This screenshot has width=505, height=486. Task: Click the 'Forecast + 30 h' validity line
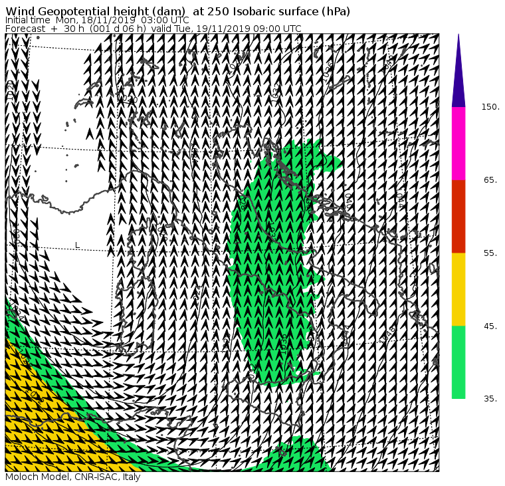tap(153, 29)
